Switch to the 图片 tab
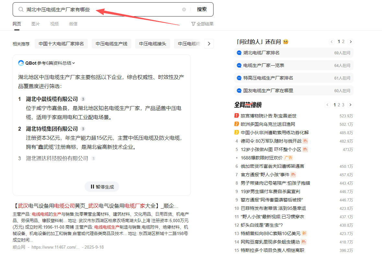Screen dimensions: 382x259 point(36,24)
